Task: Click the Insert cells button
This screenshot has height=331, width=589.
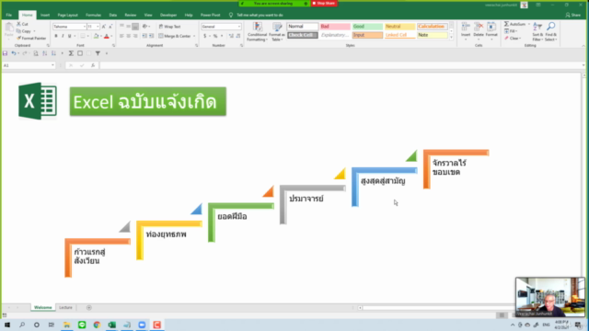Action: 466,31
